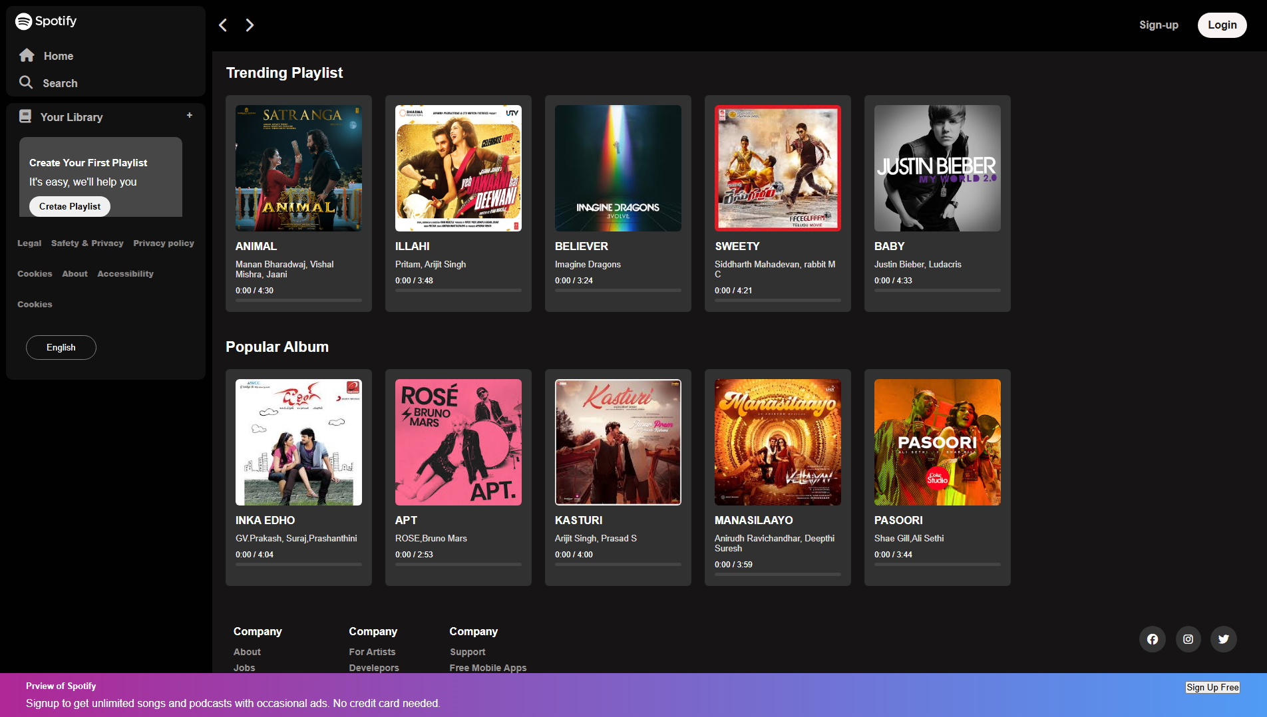Select the ILLAHI album cover
Screen dimensions: 1267x717
(458, 168)
